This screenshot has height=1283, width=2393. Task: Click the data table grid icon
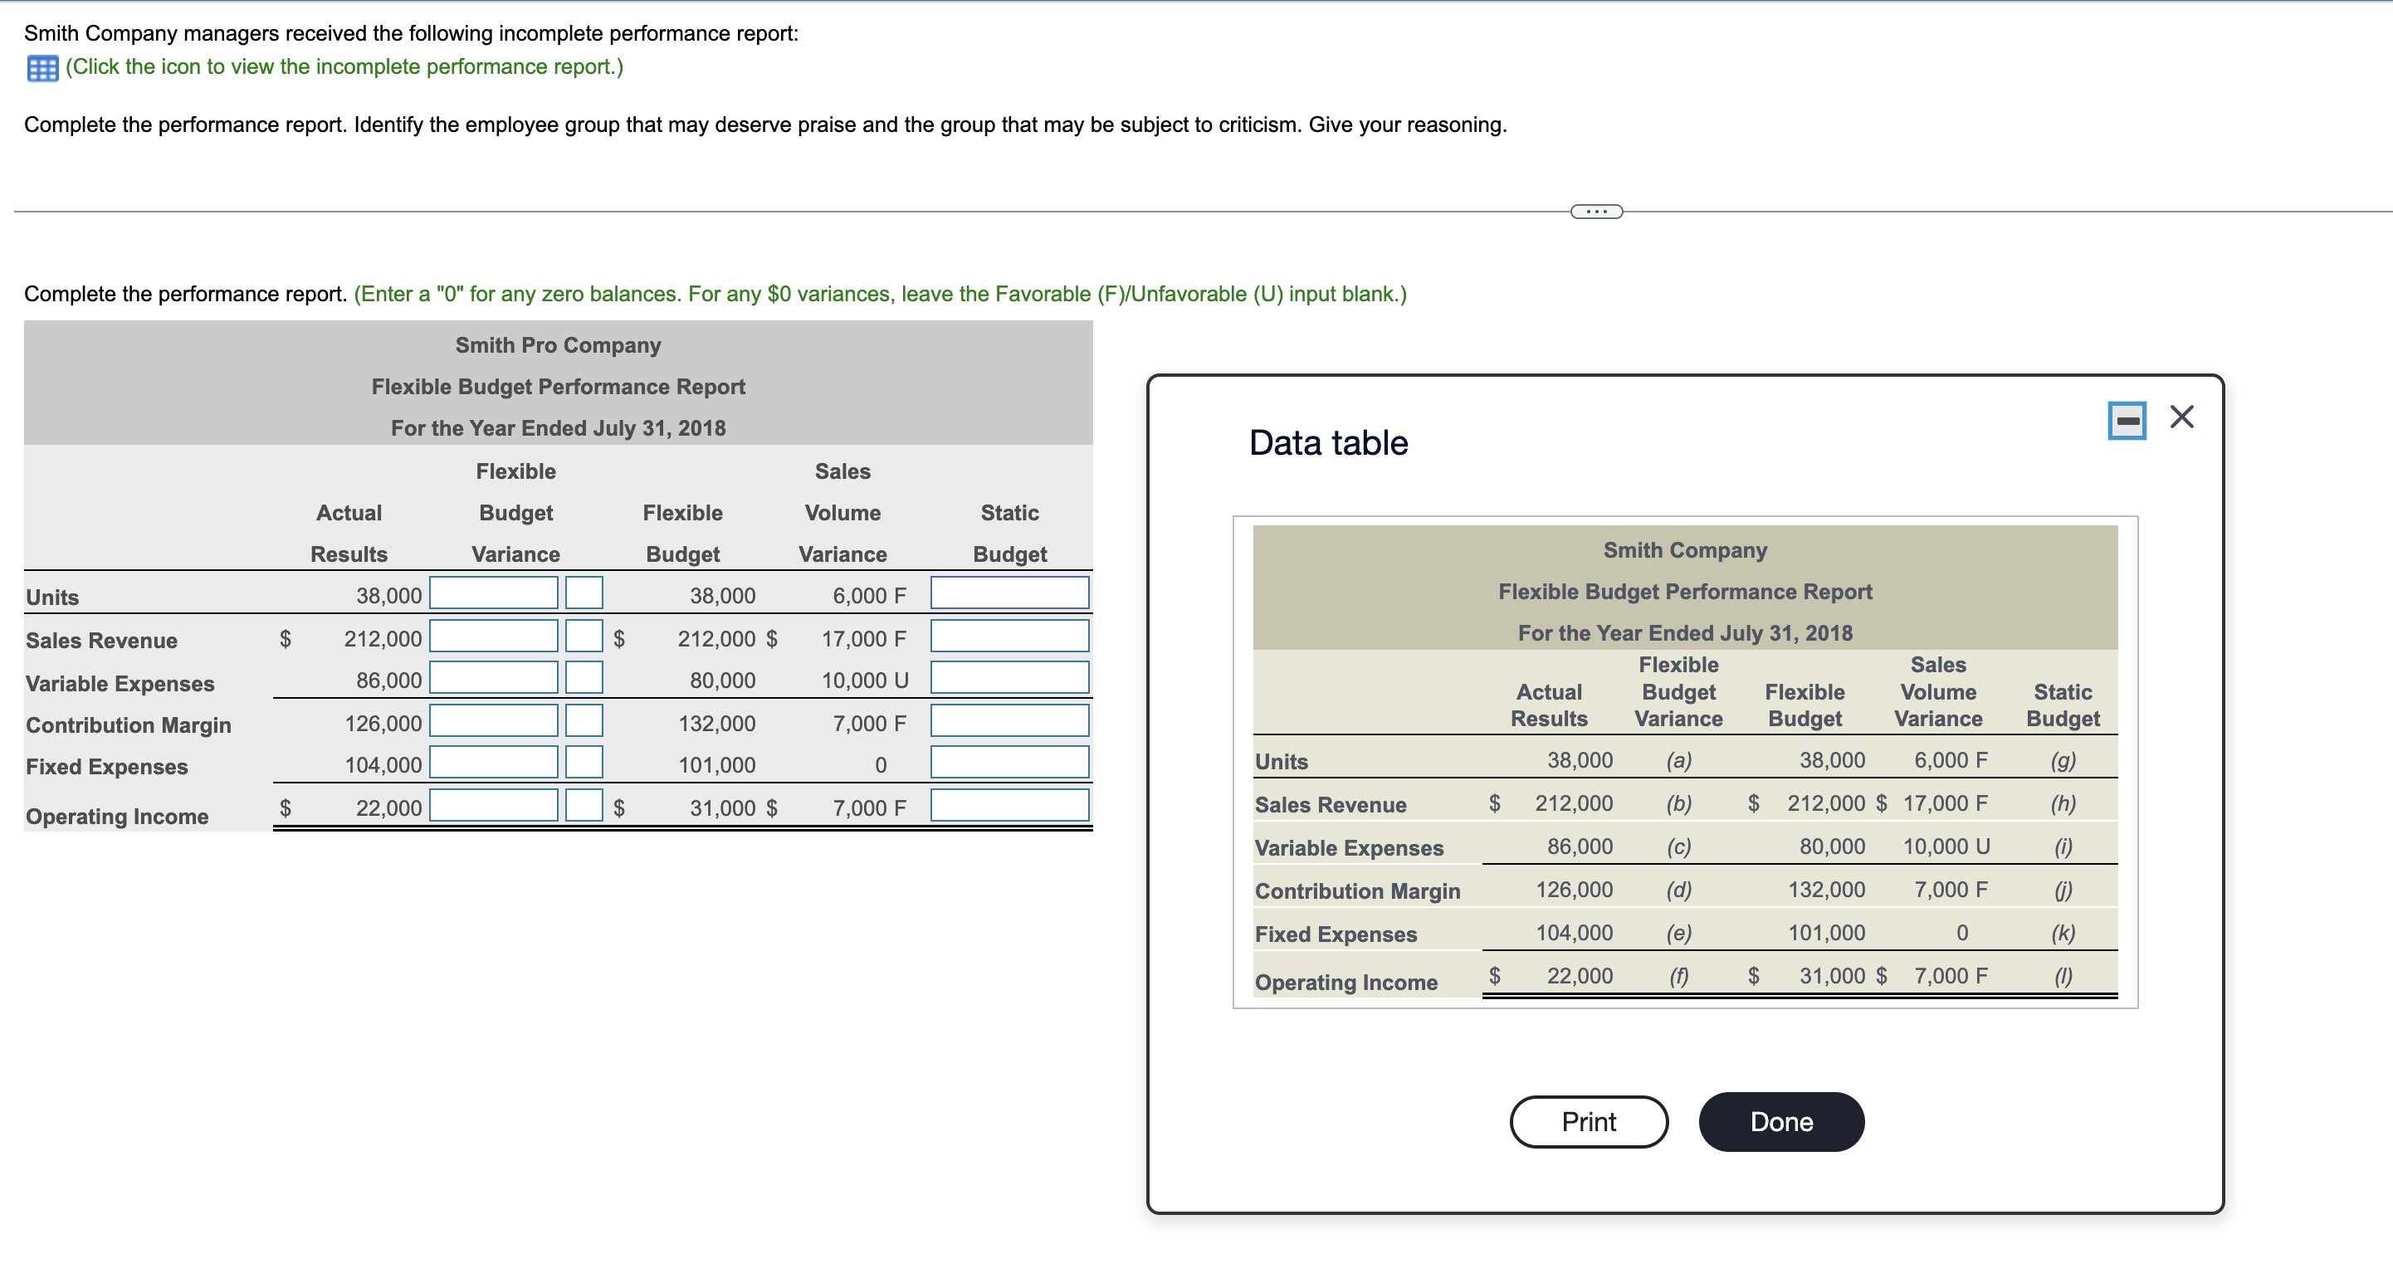click(42, 68)
